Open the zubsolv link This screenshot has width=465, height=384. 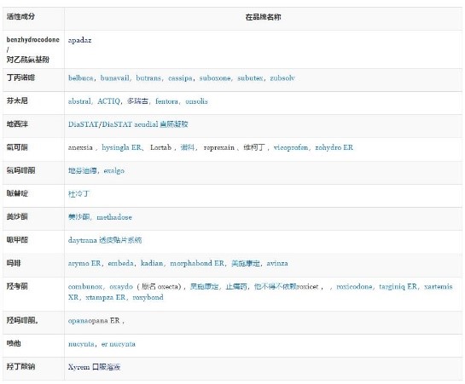282,78
